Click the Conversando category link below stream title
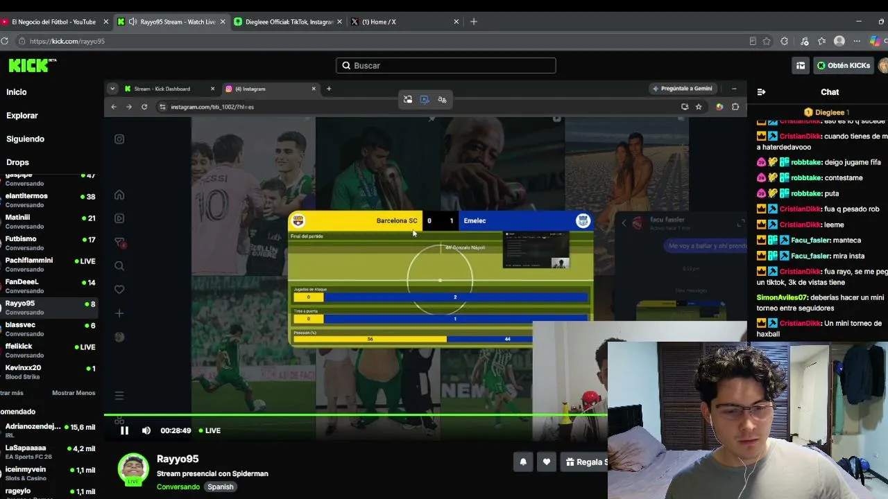This screenshot has width=888, height=499. point(178,487)
